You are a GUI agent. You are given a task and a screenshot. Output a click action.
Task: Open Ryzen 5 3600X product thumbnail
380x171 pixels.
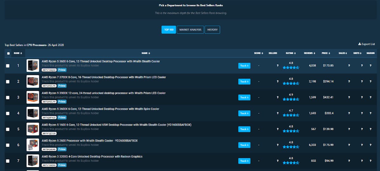click(33, 113)
